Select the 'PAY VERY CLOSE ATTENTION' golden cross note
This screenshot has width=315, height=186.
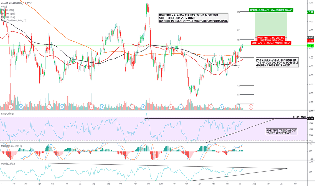coord(277,63)
